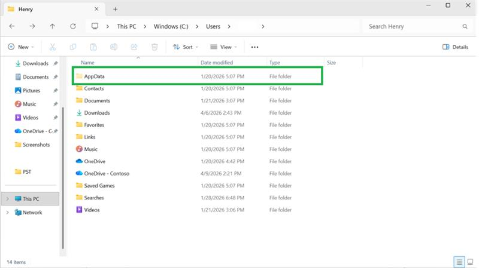Close the Henry tab
The height and width of the screenshot is (270, 479).
click(x=96, y=9)
